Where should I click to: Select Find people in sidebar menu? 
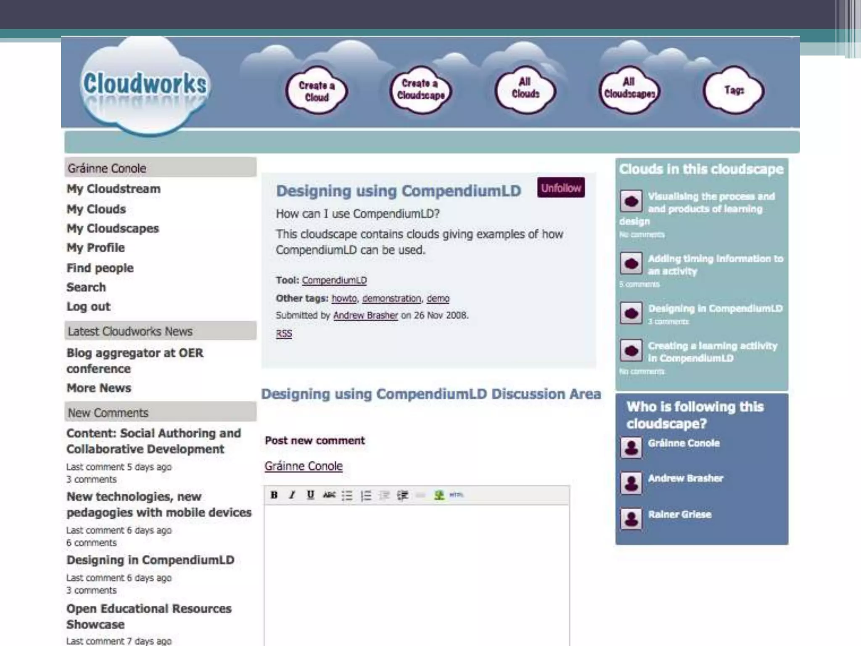pos(100,268)
